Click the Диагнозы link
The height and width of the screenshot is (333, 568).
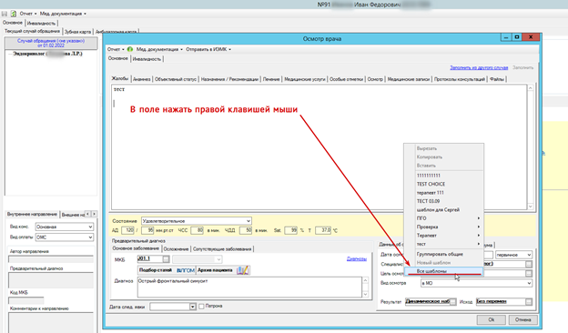357,258
